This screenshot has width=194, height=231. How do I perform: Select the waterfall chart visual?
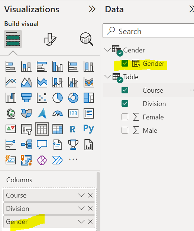(11, 98)
